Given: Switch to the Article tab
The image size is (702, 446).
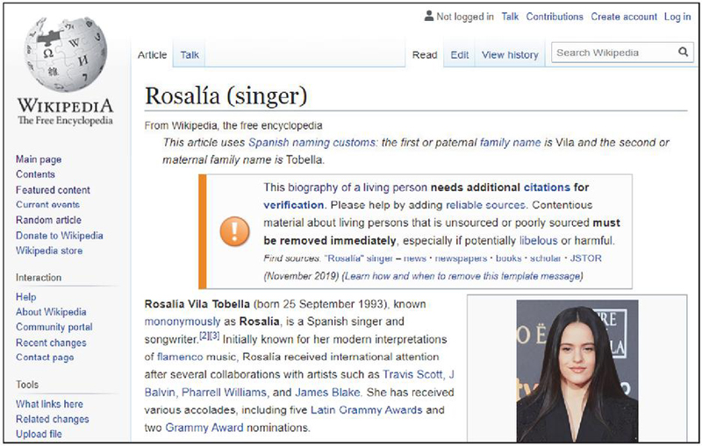Looking at the screenshot, I should point(152,55).
